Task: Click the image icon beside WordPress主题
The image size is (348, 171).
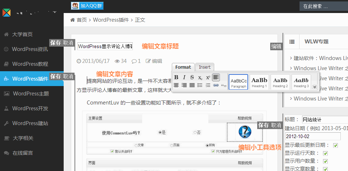Action: coord(7,94)
